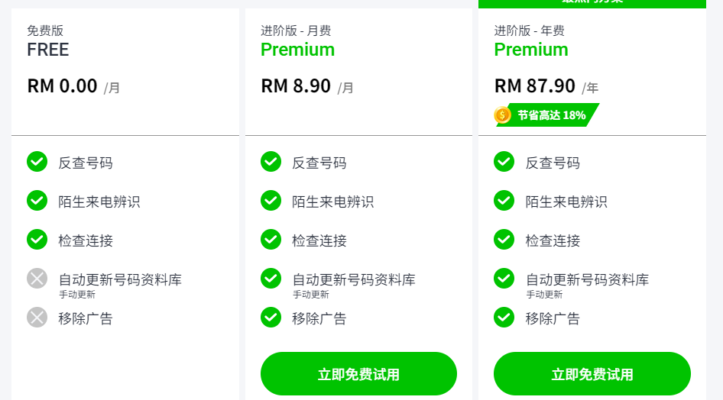The image size is (723, 400).
Task: Click grey X icon beside 自动更新号码资料库 in FREE plan
Action: (x=37, y=279)
